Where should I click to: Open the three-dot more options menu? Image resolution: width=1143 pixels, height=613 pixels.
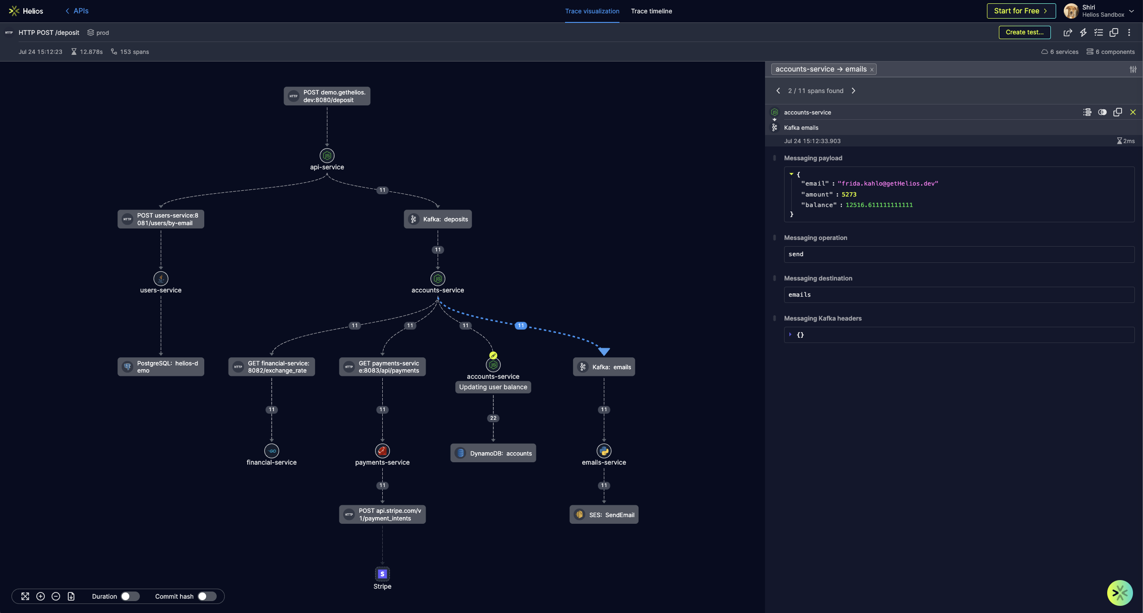[x=1129, y=32]
